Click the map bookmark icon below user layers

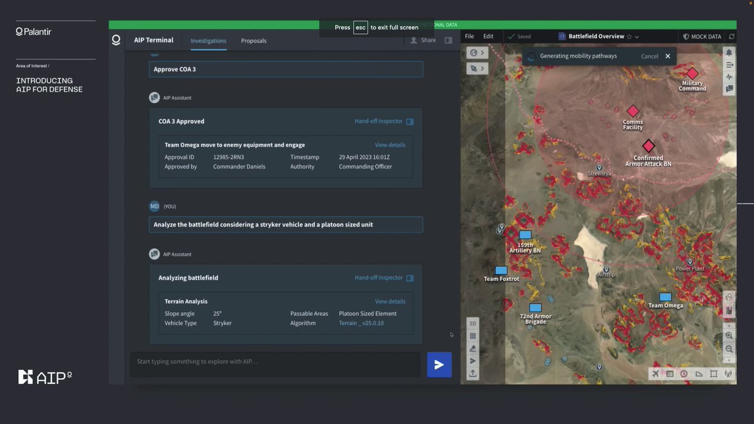pos(729,310)
